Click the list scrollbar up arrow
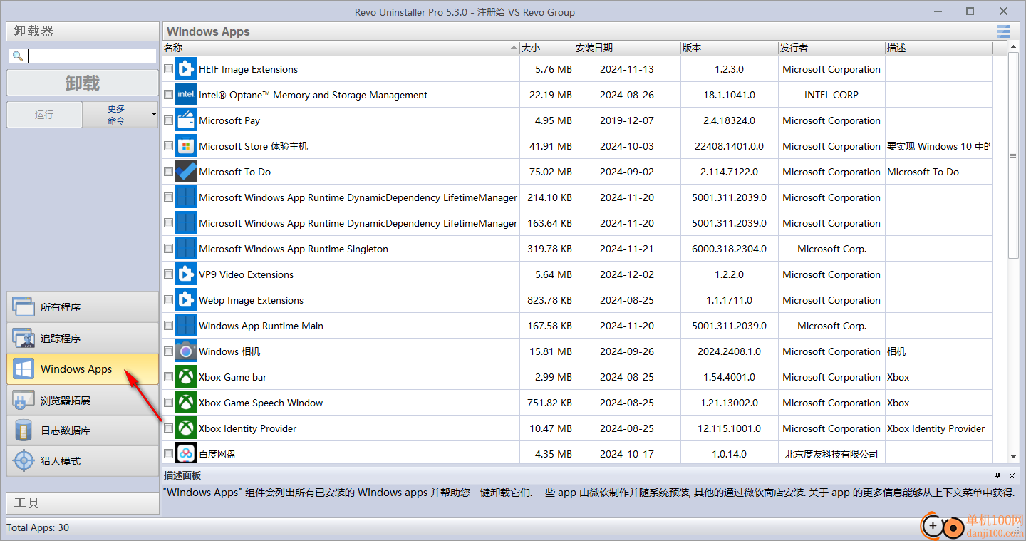 1013,47
